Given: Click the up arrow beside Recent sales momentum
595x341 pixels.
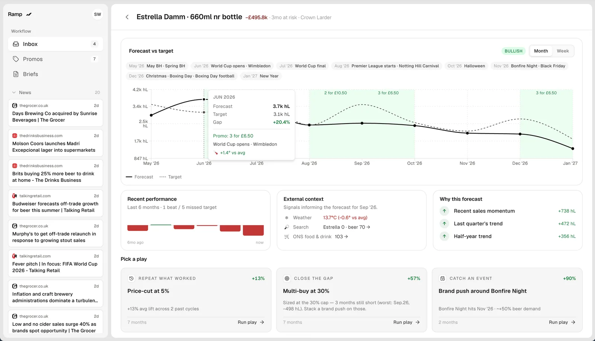Looking at the screenshot, I should coord(444,211).
